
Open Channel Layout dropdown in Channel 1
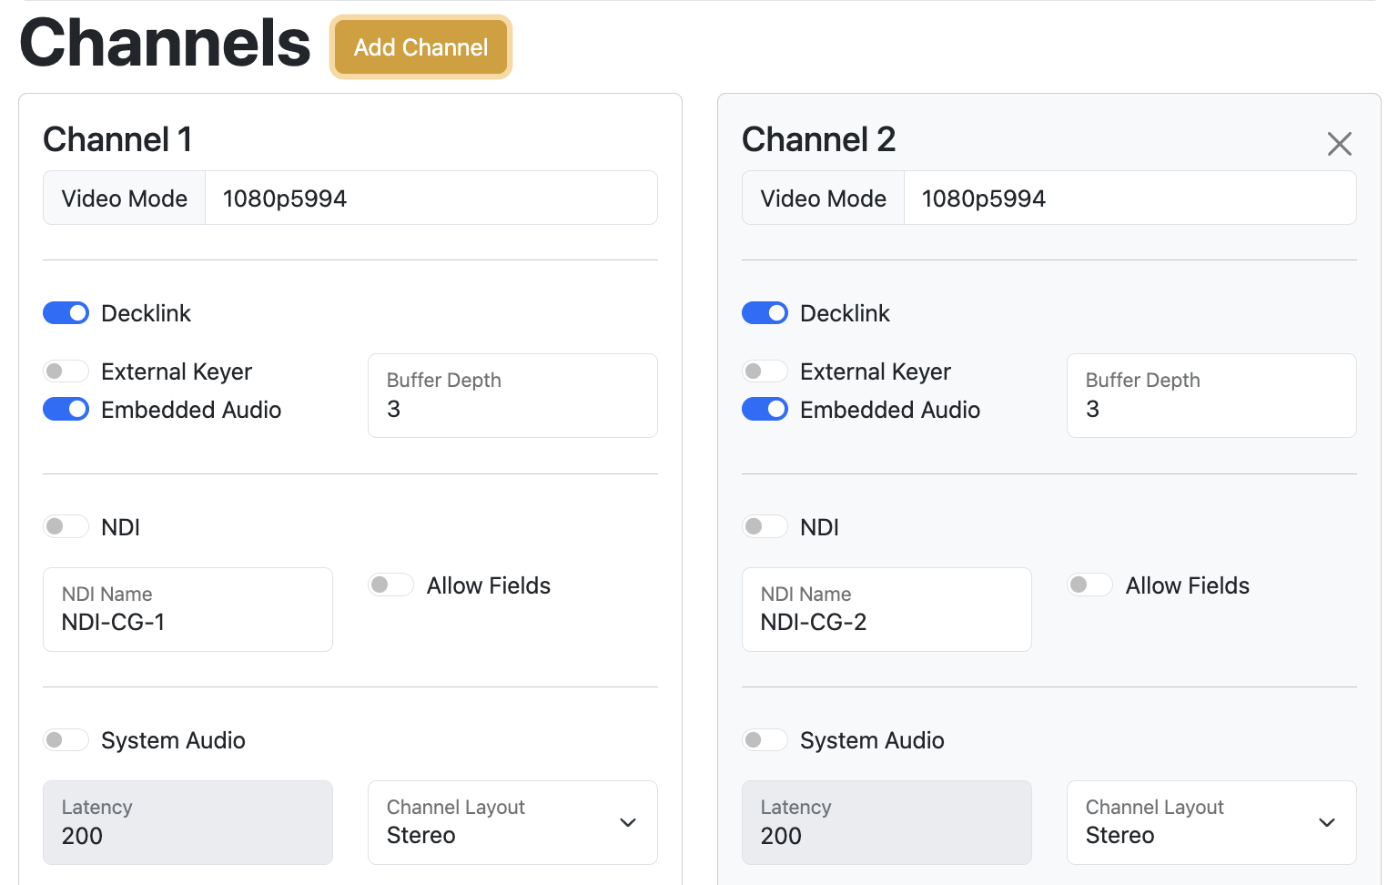(x=512, y=822)
